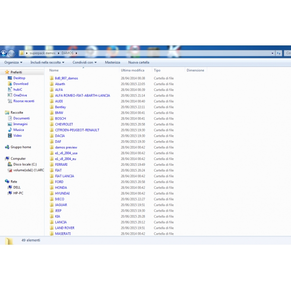The image size is (291, 291).
Task: Click the refresh icon beside address bar
Action: 278,53
